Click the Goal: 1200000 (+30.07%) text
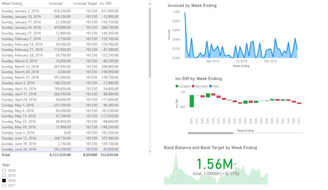This screenshot has height=190, width=328. coord(216,174)
